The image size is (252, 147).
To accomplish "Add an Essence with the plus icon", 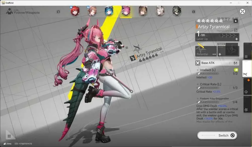I will click(x=220, y=54).
